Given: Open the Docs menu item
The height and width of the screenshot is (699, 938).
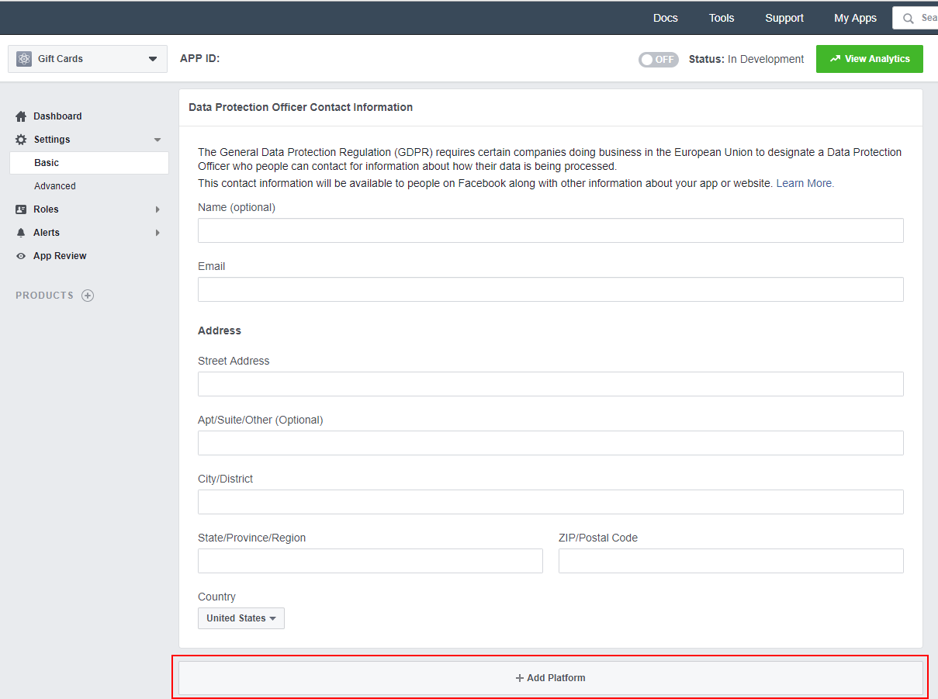Looking at the screenshot, I should tap(665, 18).
